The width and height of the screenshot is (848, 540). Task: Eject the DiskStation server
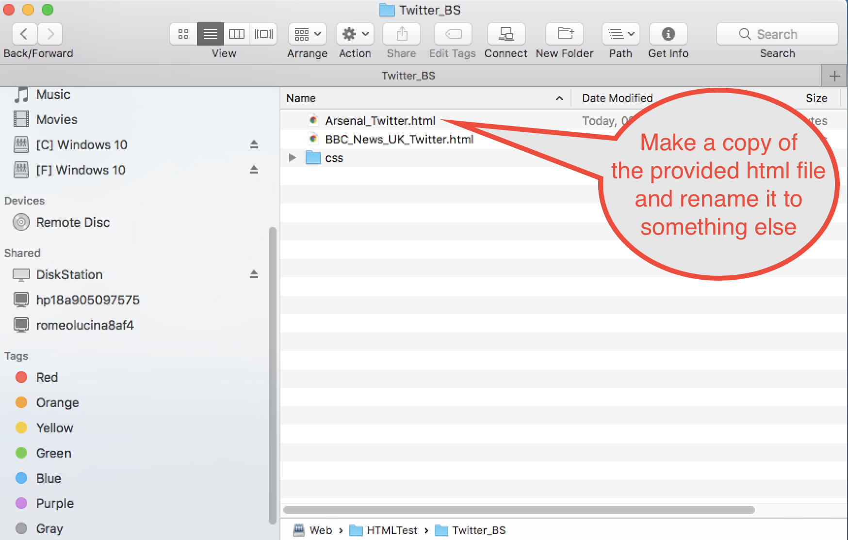coord(254,274)
